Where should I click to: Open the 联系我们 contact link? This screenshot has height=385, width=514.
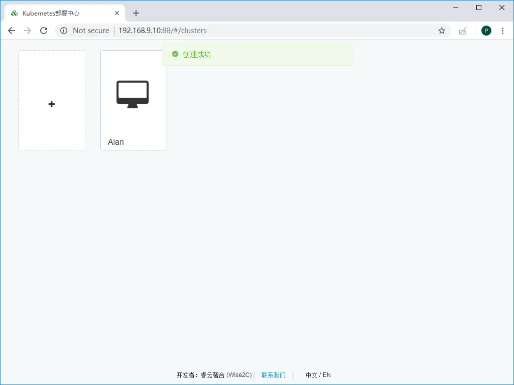273,374
